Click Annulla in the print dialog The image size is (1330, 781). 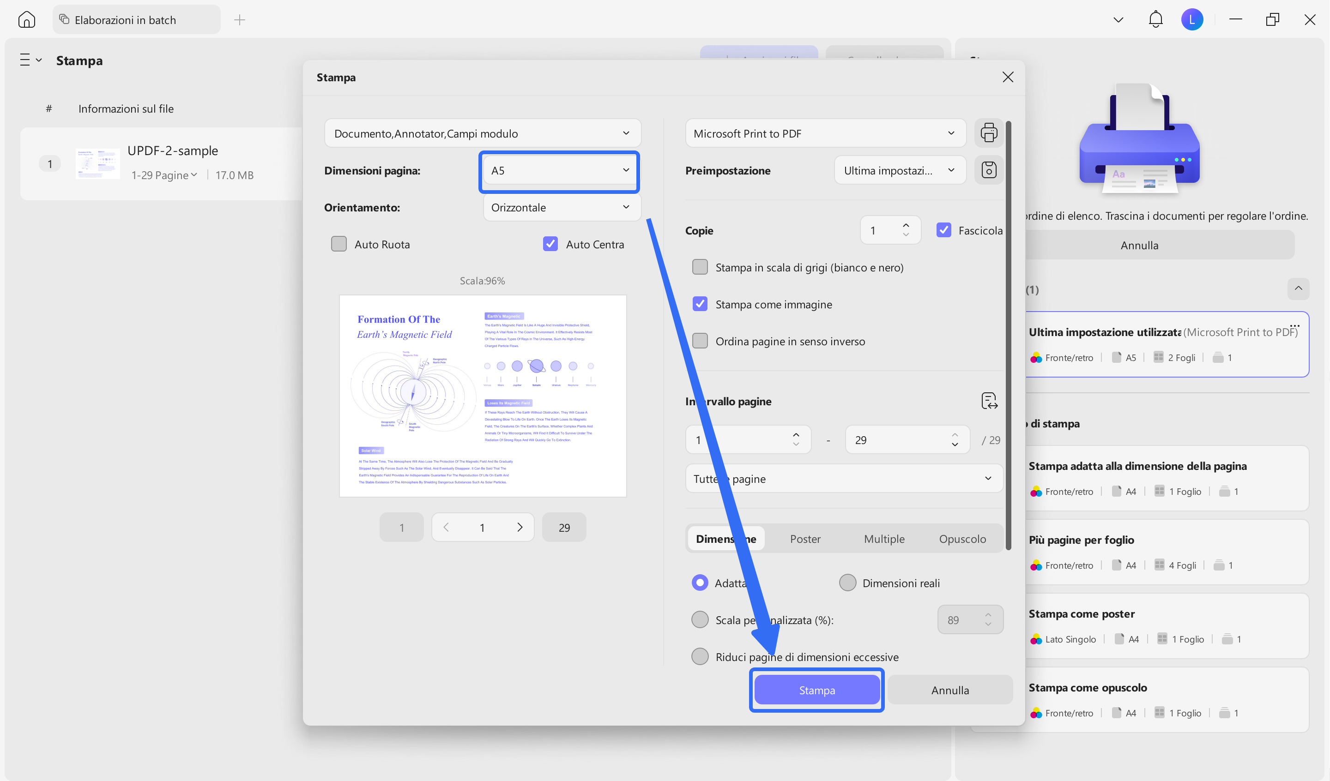click(x=950, y=690)
